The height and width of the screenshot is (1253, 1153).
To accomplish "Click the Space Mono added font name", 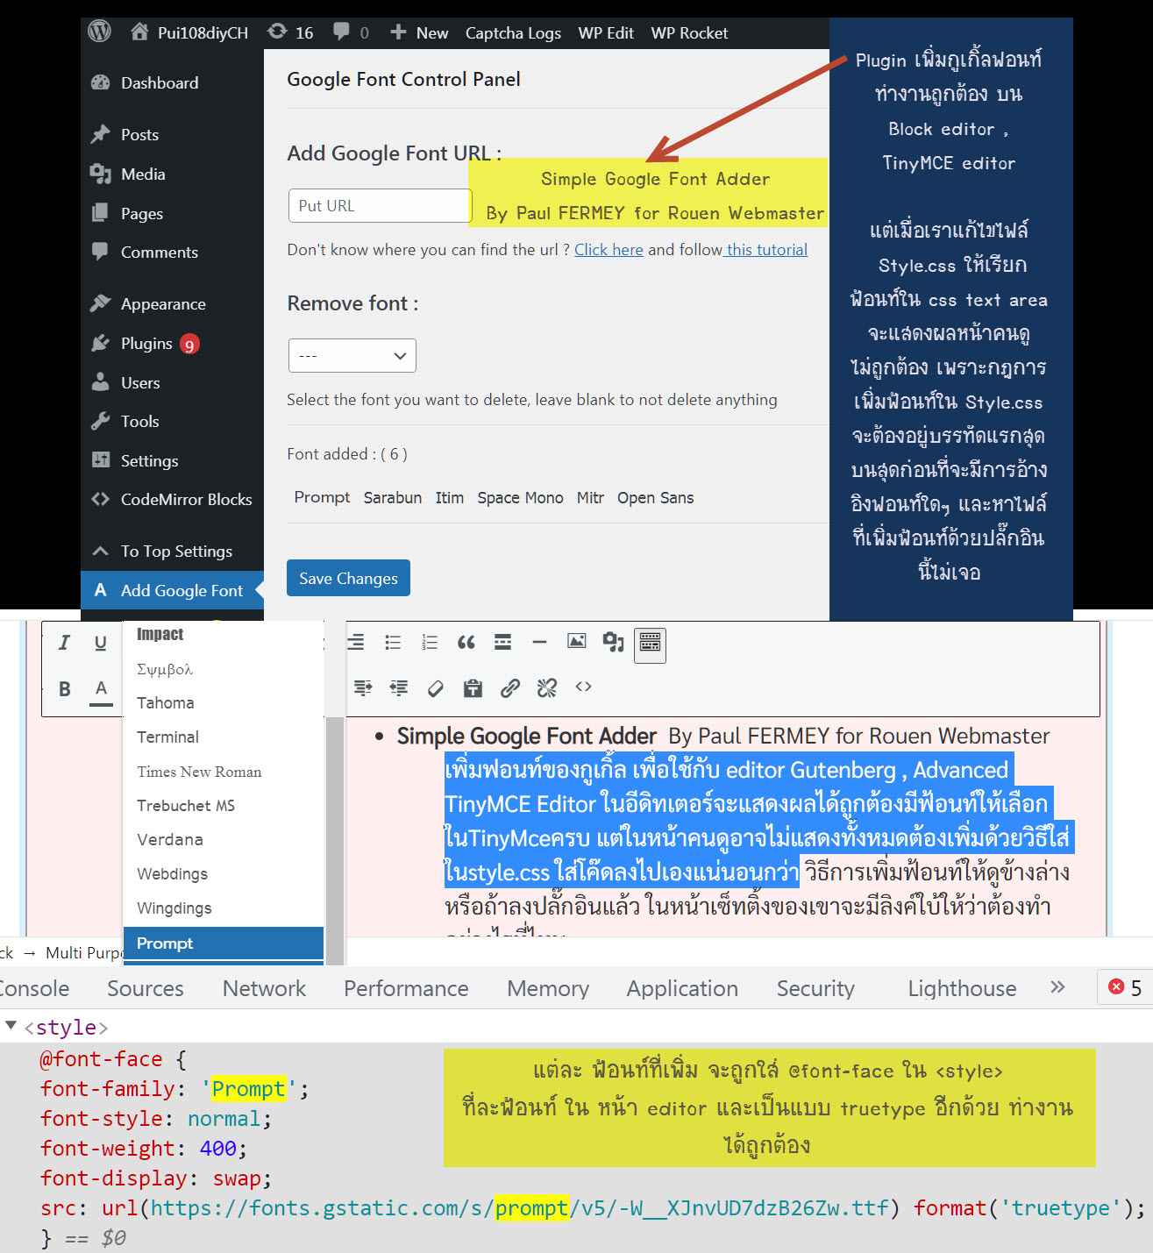I will [x=520, y=497].
